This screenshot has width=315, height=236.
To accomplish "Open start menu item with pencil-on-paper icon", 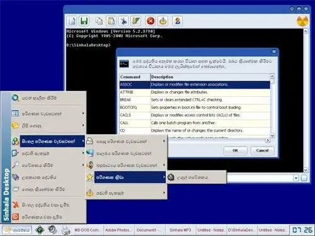I will pos(49,154).
